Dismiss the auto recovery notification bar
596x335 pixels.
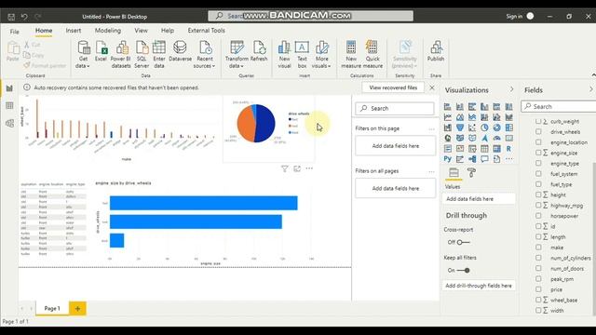point(432,87)
